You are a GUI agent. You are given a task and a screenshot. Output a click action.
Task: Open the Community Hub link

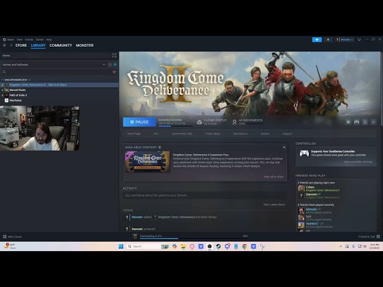182,134
